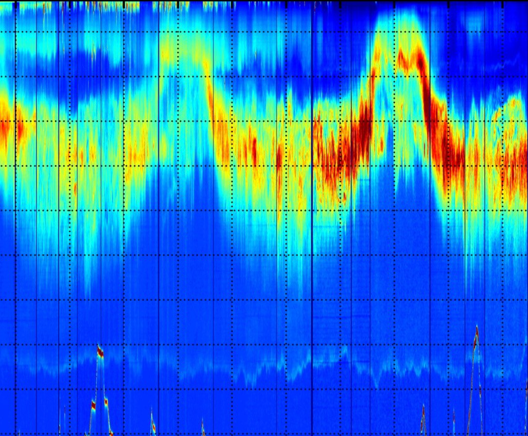Pick the lower-left red spot on the left spike
This screenshot has height=436, width=528.
93,405
